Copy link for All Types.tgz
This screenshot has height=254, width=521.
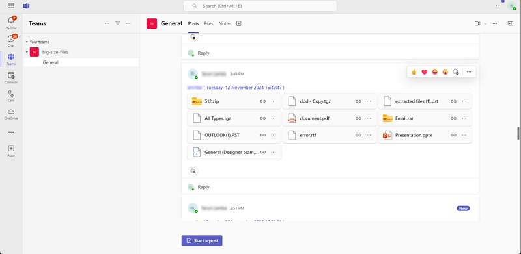(263, 118)
